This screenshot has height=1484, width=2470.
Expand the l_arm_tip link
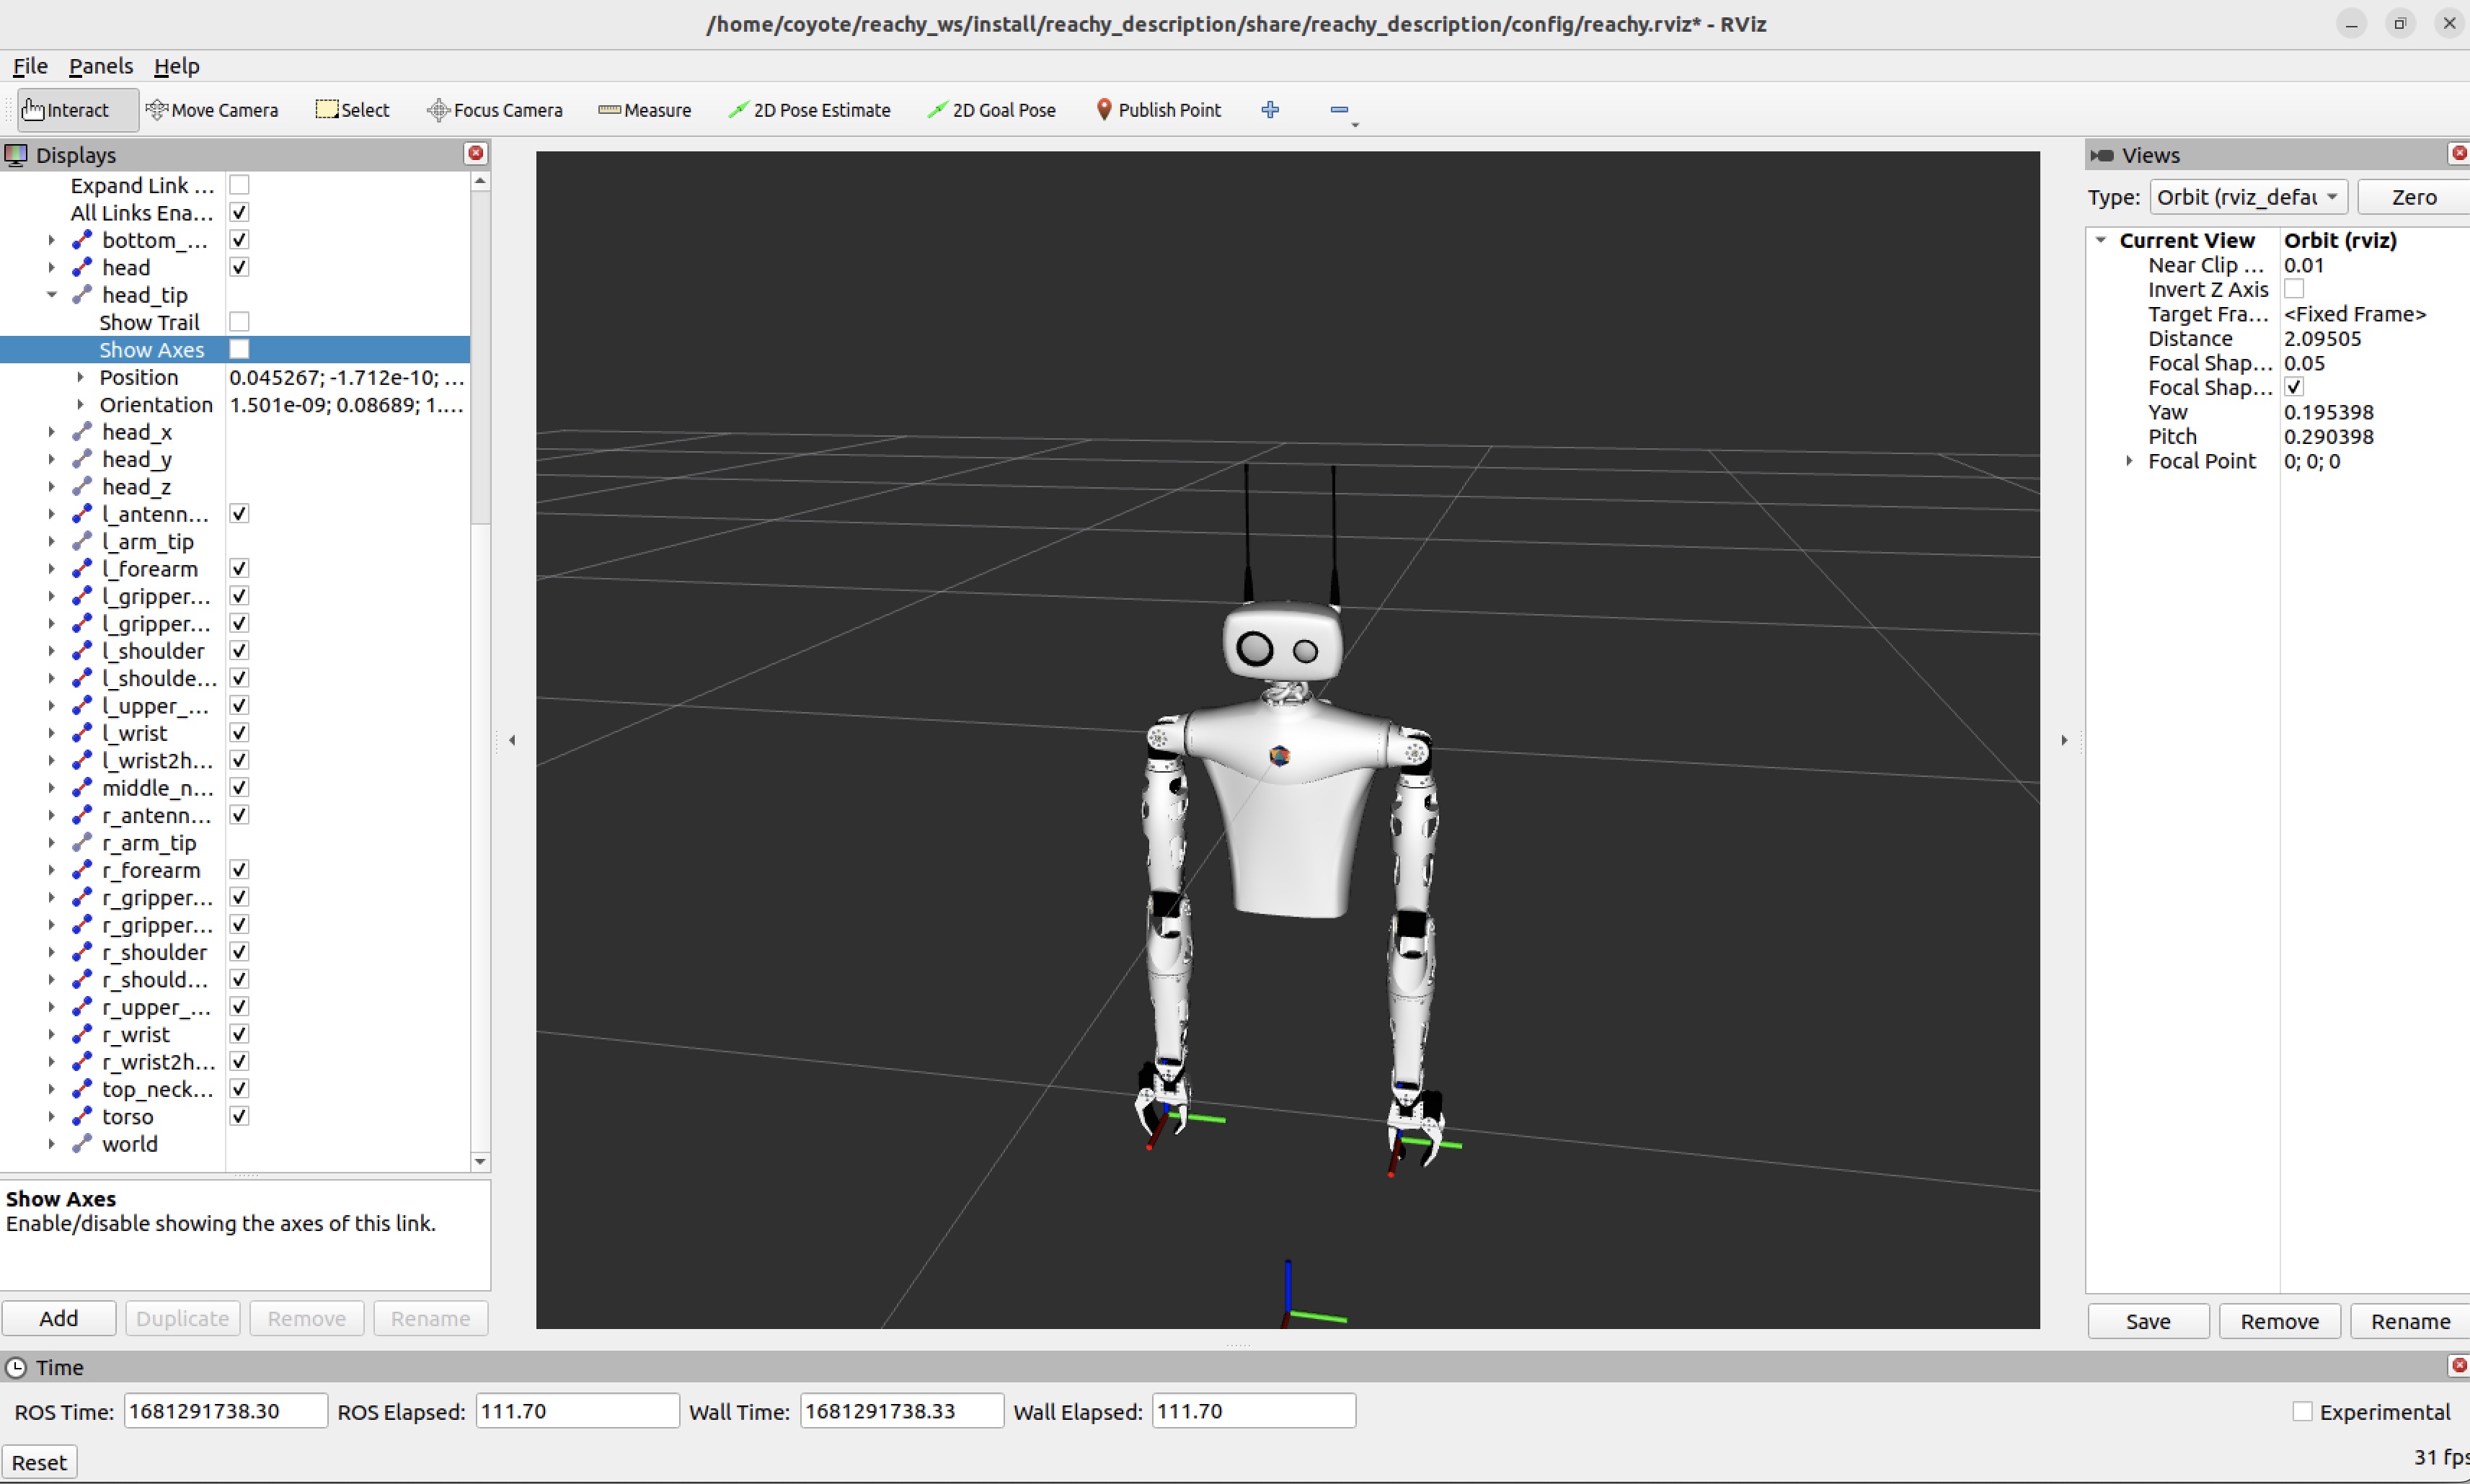point(52,541)
